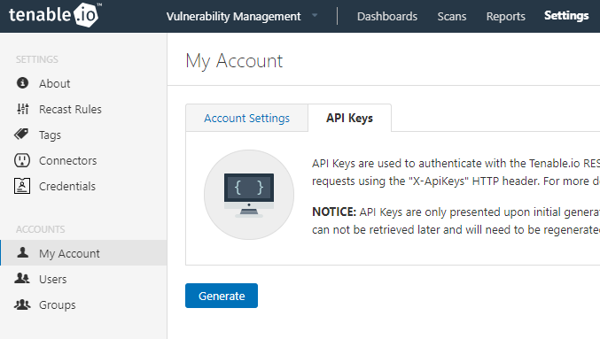Click the My Account page heading

click(x=234, y=61)
